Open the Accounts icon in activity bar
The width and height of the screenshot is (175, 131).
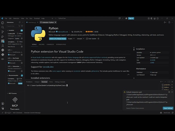[x=3, y=103]
